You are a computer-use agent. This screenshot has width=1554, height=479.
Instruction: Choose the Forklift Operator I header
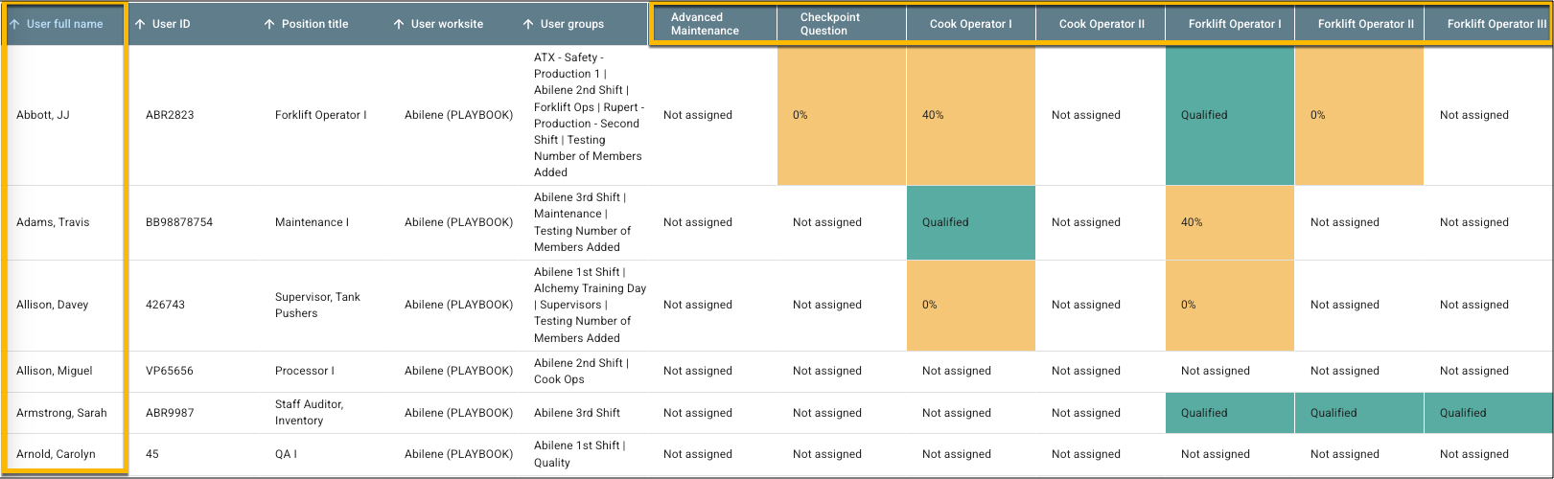[1234, 24]
